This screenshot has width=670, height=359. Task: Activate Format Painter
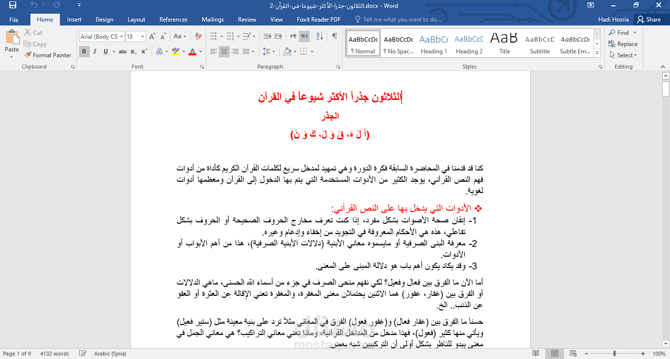[48, 55]
